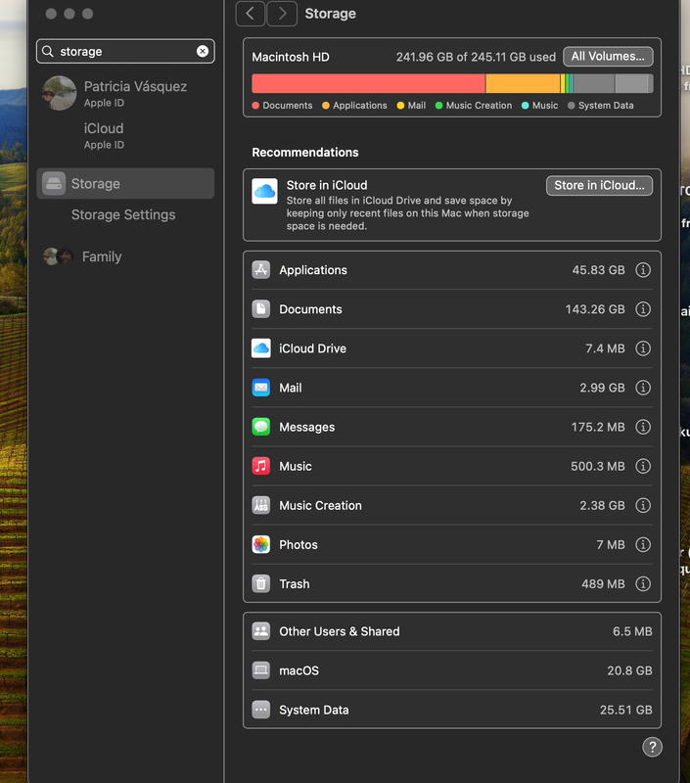Click the 6.5 MB Other Users size

[x=632, y=631]
